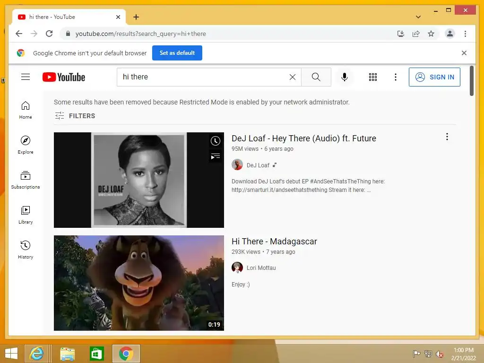Run search with magnifying glass button
Viewport: 484px width, 363px height.
(x=316, y=77)
